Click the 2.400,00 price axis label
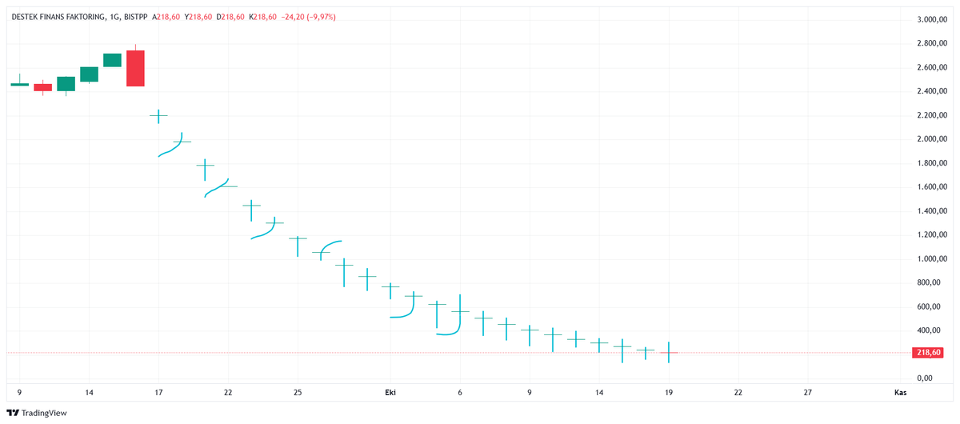This screenshot has height=424, width=960. coord(932,91)
